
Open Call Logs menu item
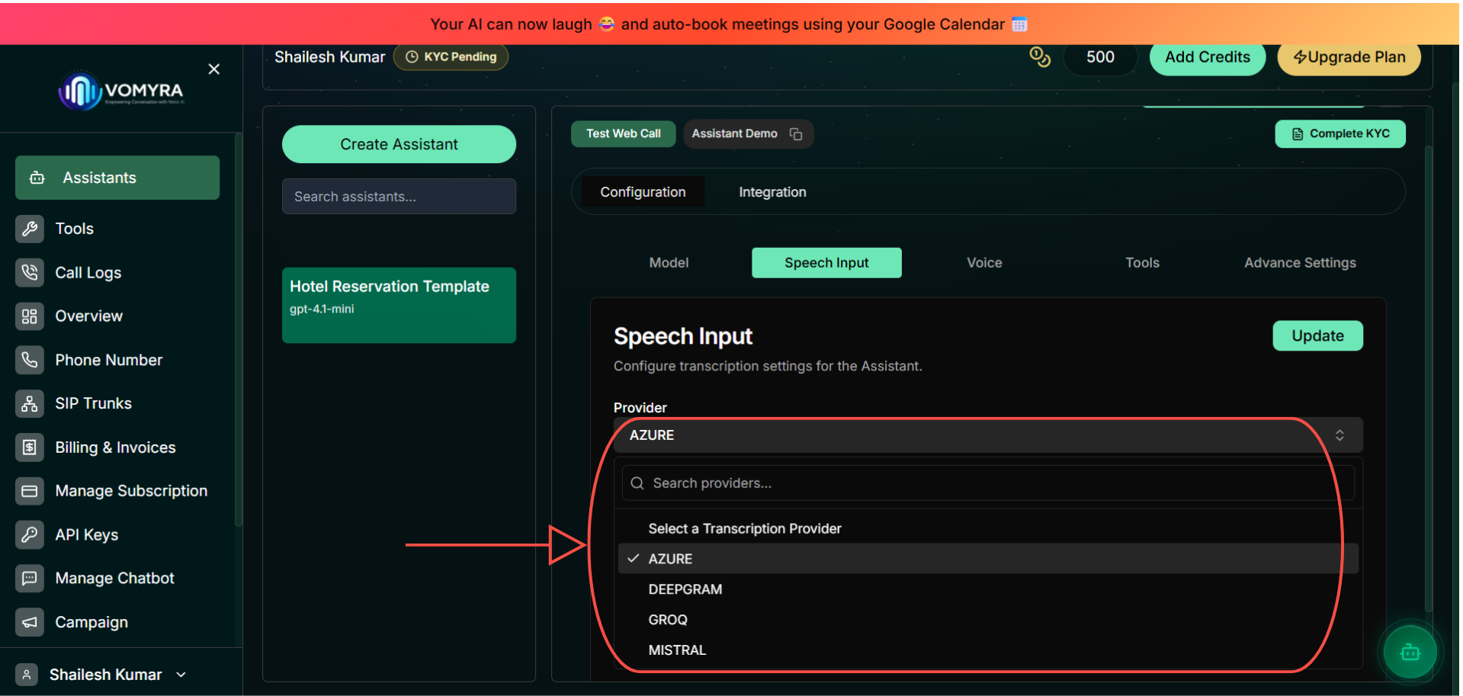(117, 272)
